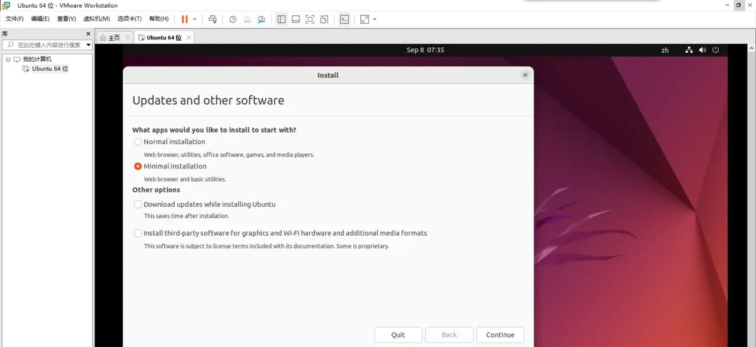Viewport: 756px width, 347px height.
Task: Enable Download updates while installing Ubuntu
Action: point(138,204)
